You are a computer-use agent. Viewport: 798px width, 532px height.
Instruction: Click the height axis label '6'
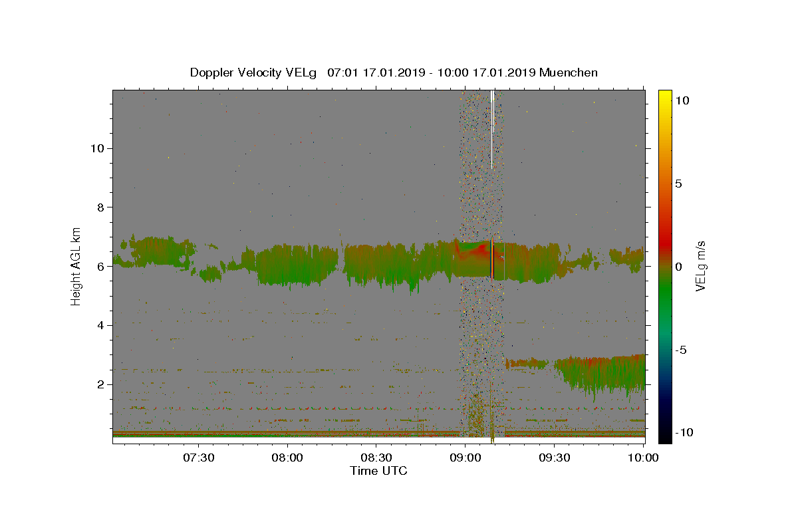(x=100, y=267)
